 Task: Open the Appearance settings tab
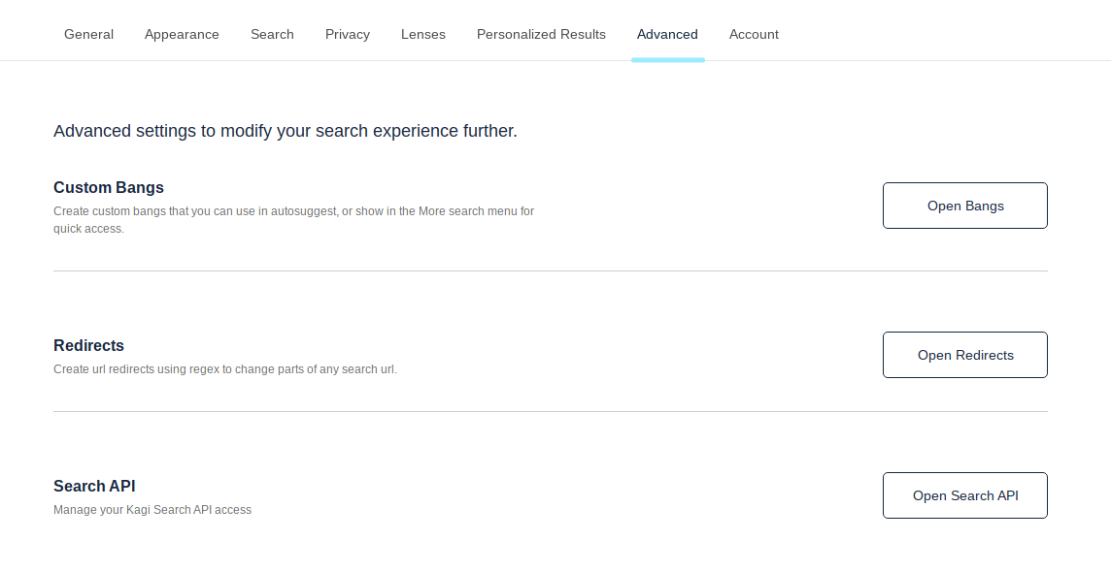tap(182, 34)
